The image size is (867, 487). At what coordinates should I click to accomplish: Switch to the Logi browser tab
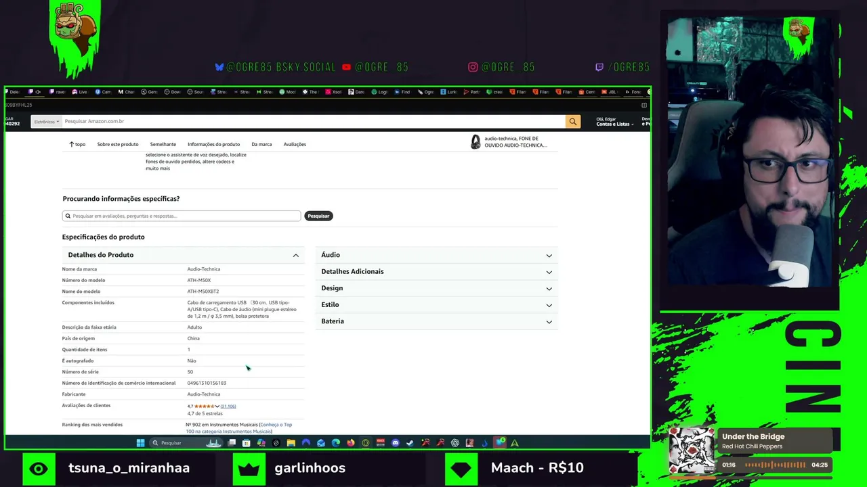coord(380,91)
